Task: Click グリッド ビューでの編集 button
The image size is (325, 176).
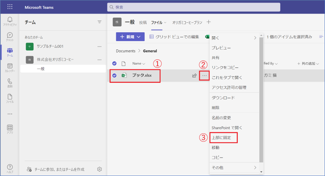Action: pos(174,37)
